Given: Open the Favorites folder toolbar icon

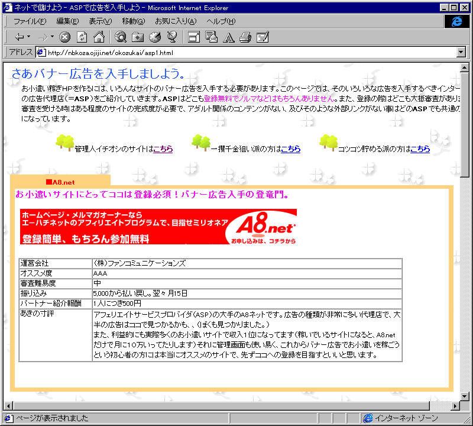Looking at the screenshot, I should (x=138, y=37).
